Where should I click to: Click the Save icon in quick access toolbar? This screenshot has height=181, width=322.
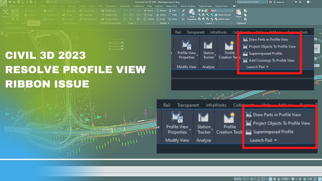pos(18,2)
